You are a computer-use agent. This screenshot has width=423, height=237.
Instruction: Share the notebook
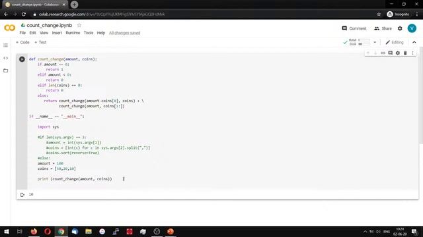383,28
